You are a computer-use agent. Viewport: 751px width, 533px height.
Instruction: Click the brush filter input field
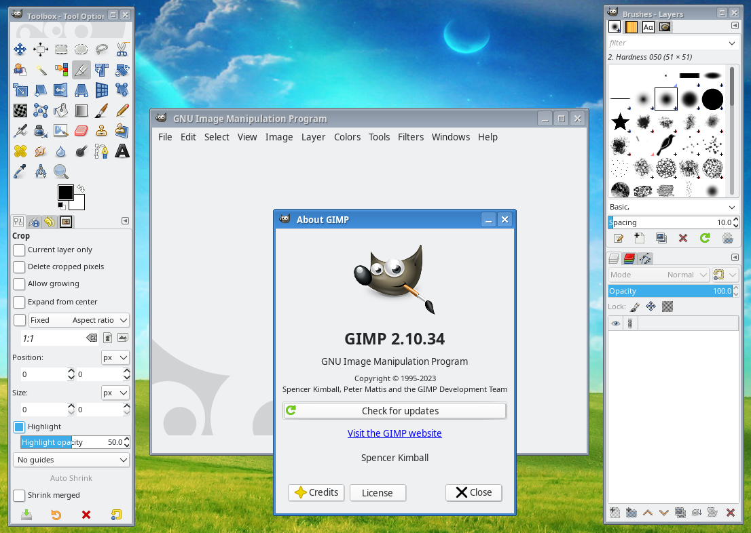[x=672, y=43]
